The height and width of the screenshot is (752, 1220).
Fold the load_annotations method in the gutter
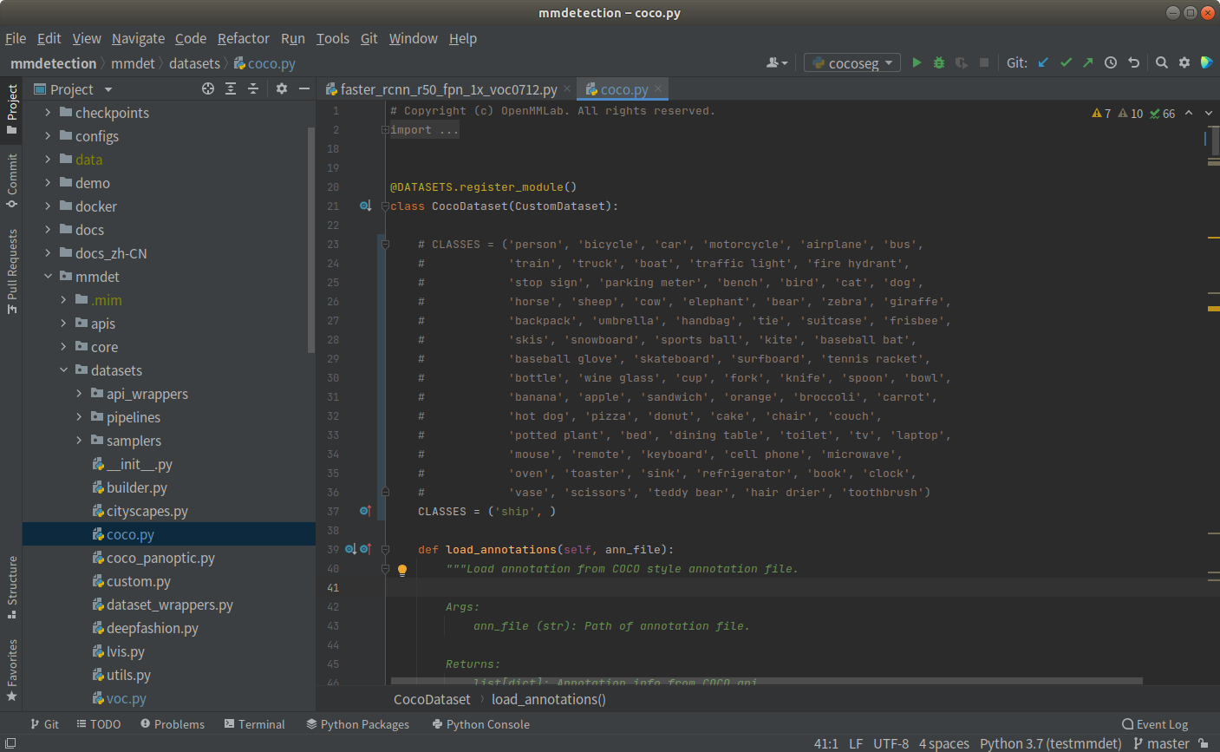pos(386,550)
